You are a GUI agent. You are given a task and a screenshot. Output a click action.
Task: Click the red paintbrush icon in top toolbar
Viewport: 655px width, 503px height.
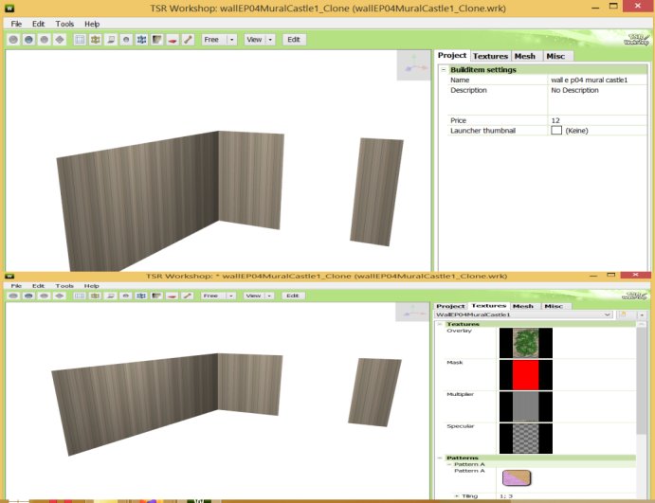pos(188,40)
